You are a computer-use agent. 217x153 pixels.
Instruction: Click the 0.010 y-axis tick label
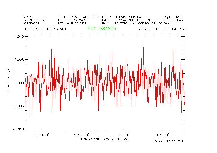[19, 37]
